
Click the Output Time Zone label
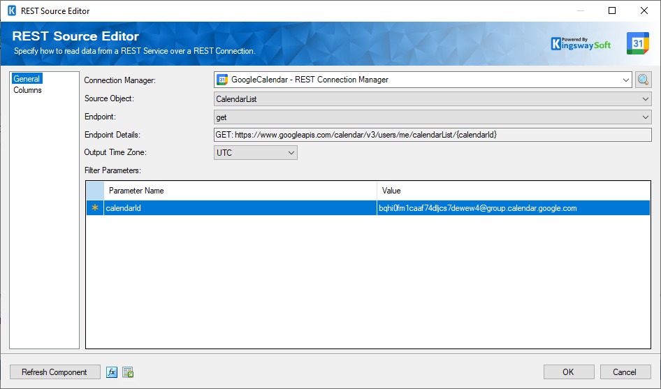(115, 152)
